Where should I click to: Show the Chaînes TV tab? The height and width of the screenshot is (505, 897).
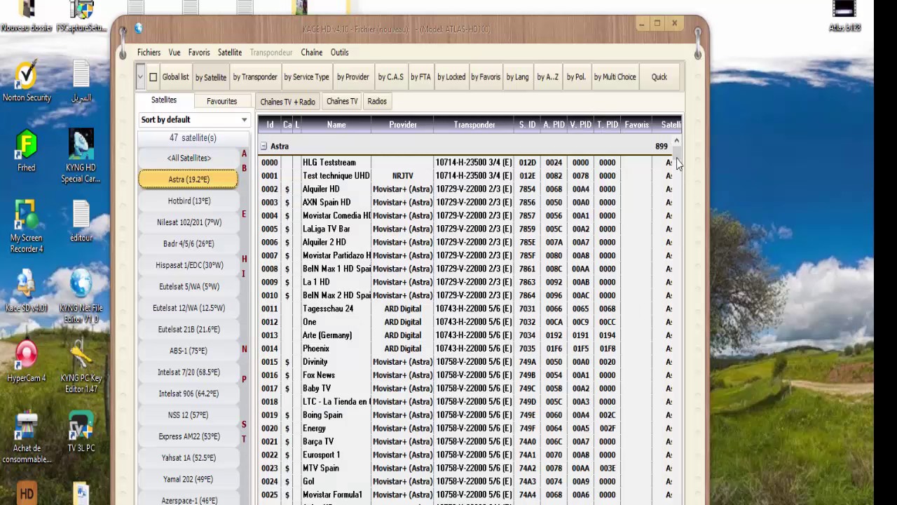point(342,101)
